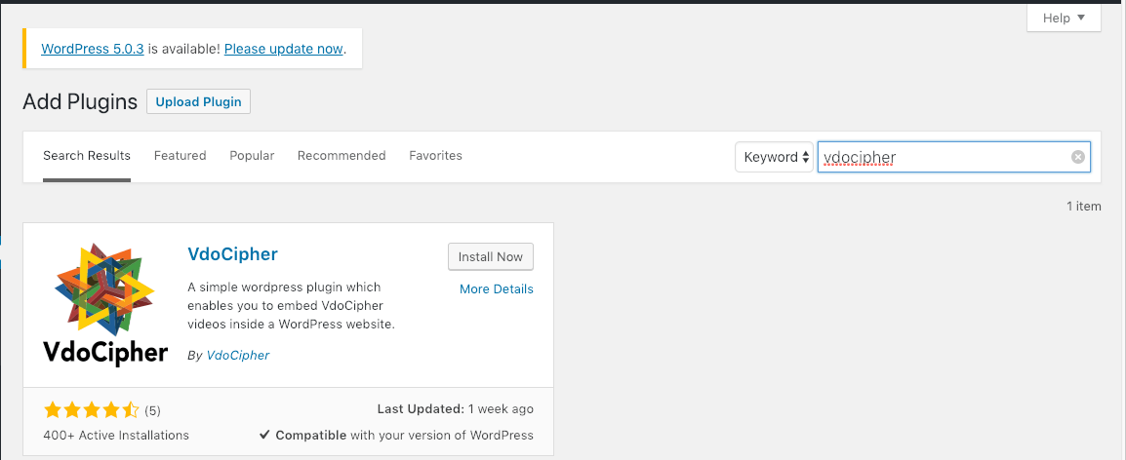
Task: Click the star rating icons
Action: pyautogui.click(x=92, y=410)
